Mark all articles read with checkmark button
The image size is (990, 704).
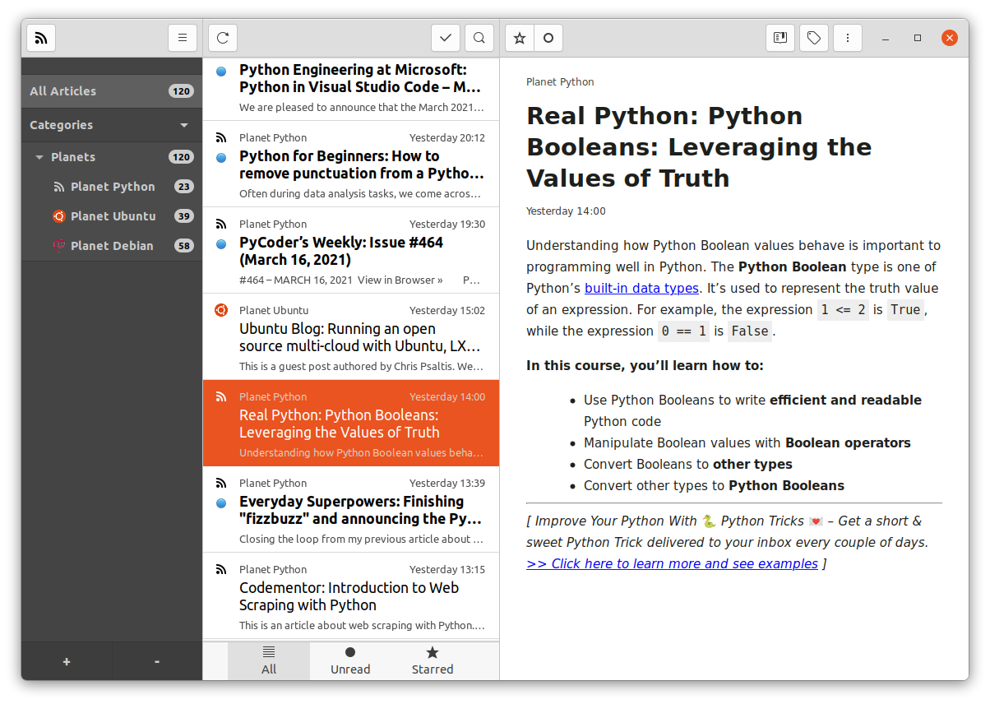446,38
